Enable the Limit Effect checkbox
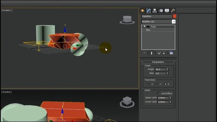Image resolution: width=217 pixels, height=122 pixels. (x=159, y=94)
